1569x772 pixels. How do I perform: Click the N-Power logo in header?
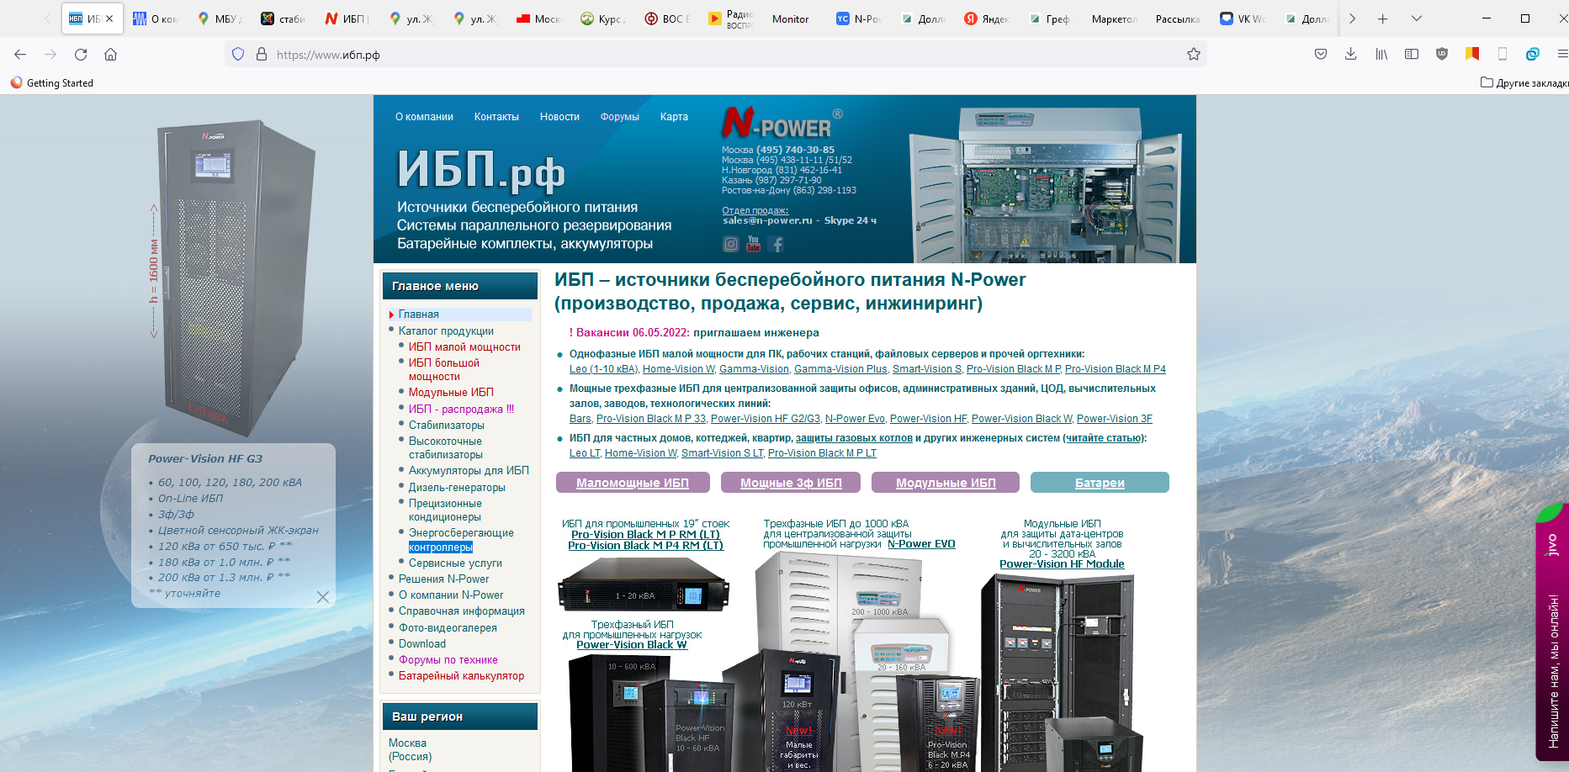(x=781, y=124)
